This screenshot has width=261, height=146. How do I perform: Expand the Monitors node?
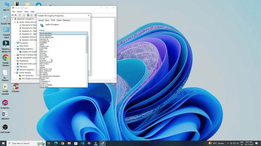[x=15, y=67]
